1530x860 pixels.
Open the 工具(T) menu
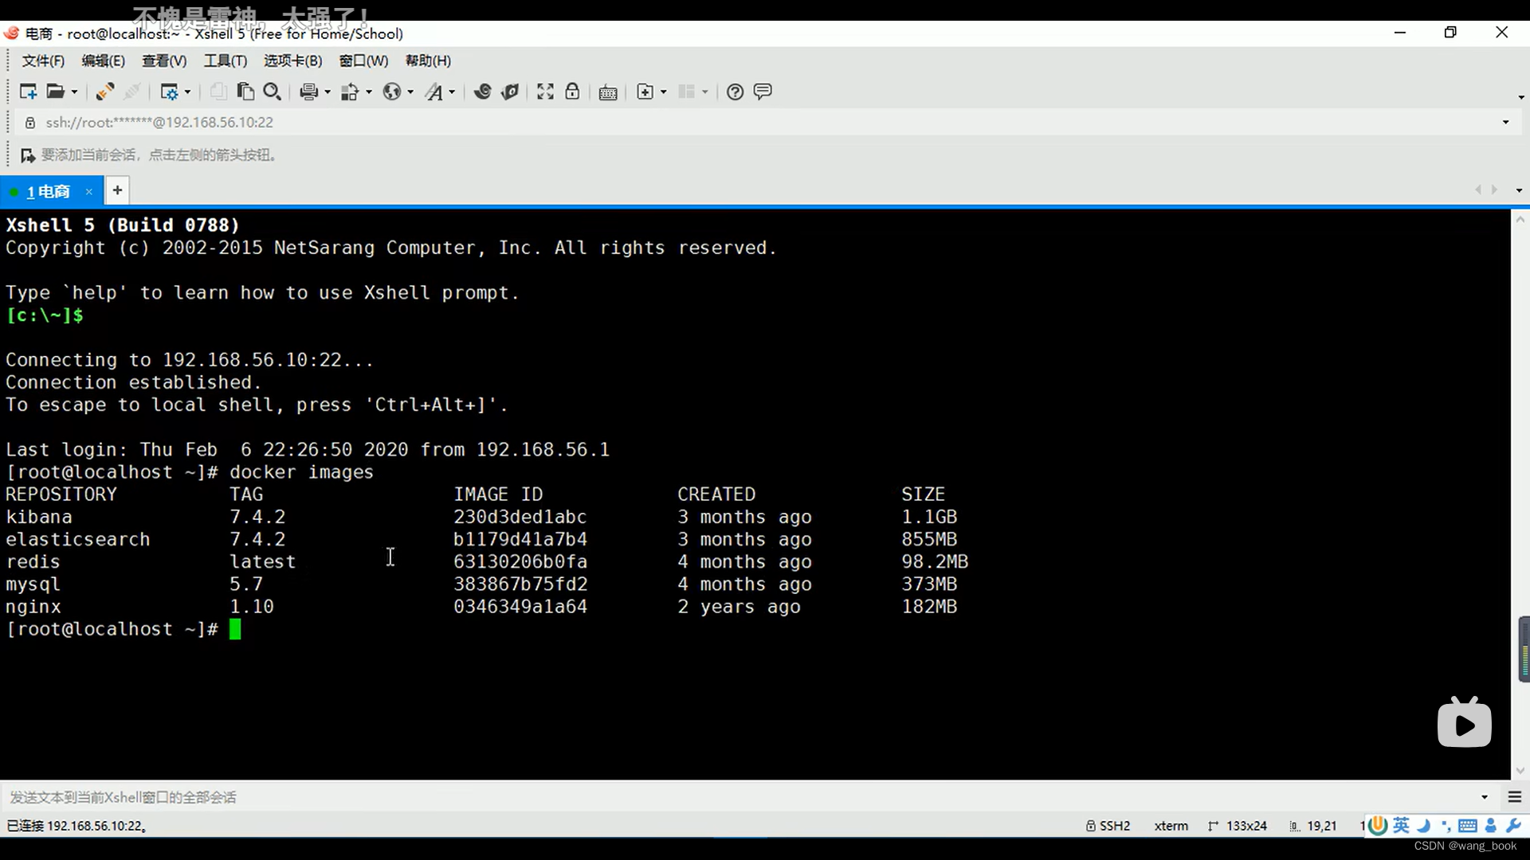[x=226, y=61]
